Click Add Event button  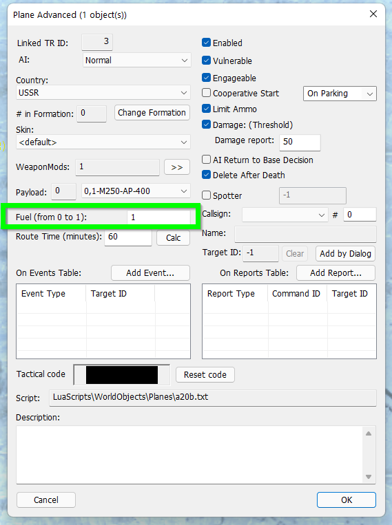pyautogui.click(x=150, y=273)
